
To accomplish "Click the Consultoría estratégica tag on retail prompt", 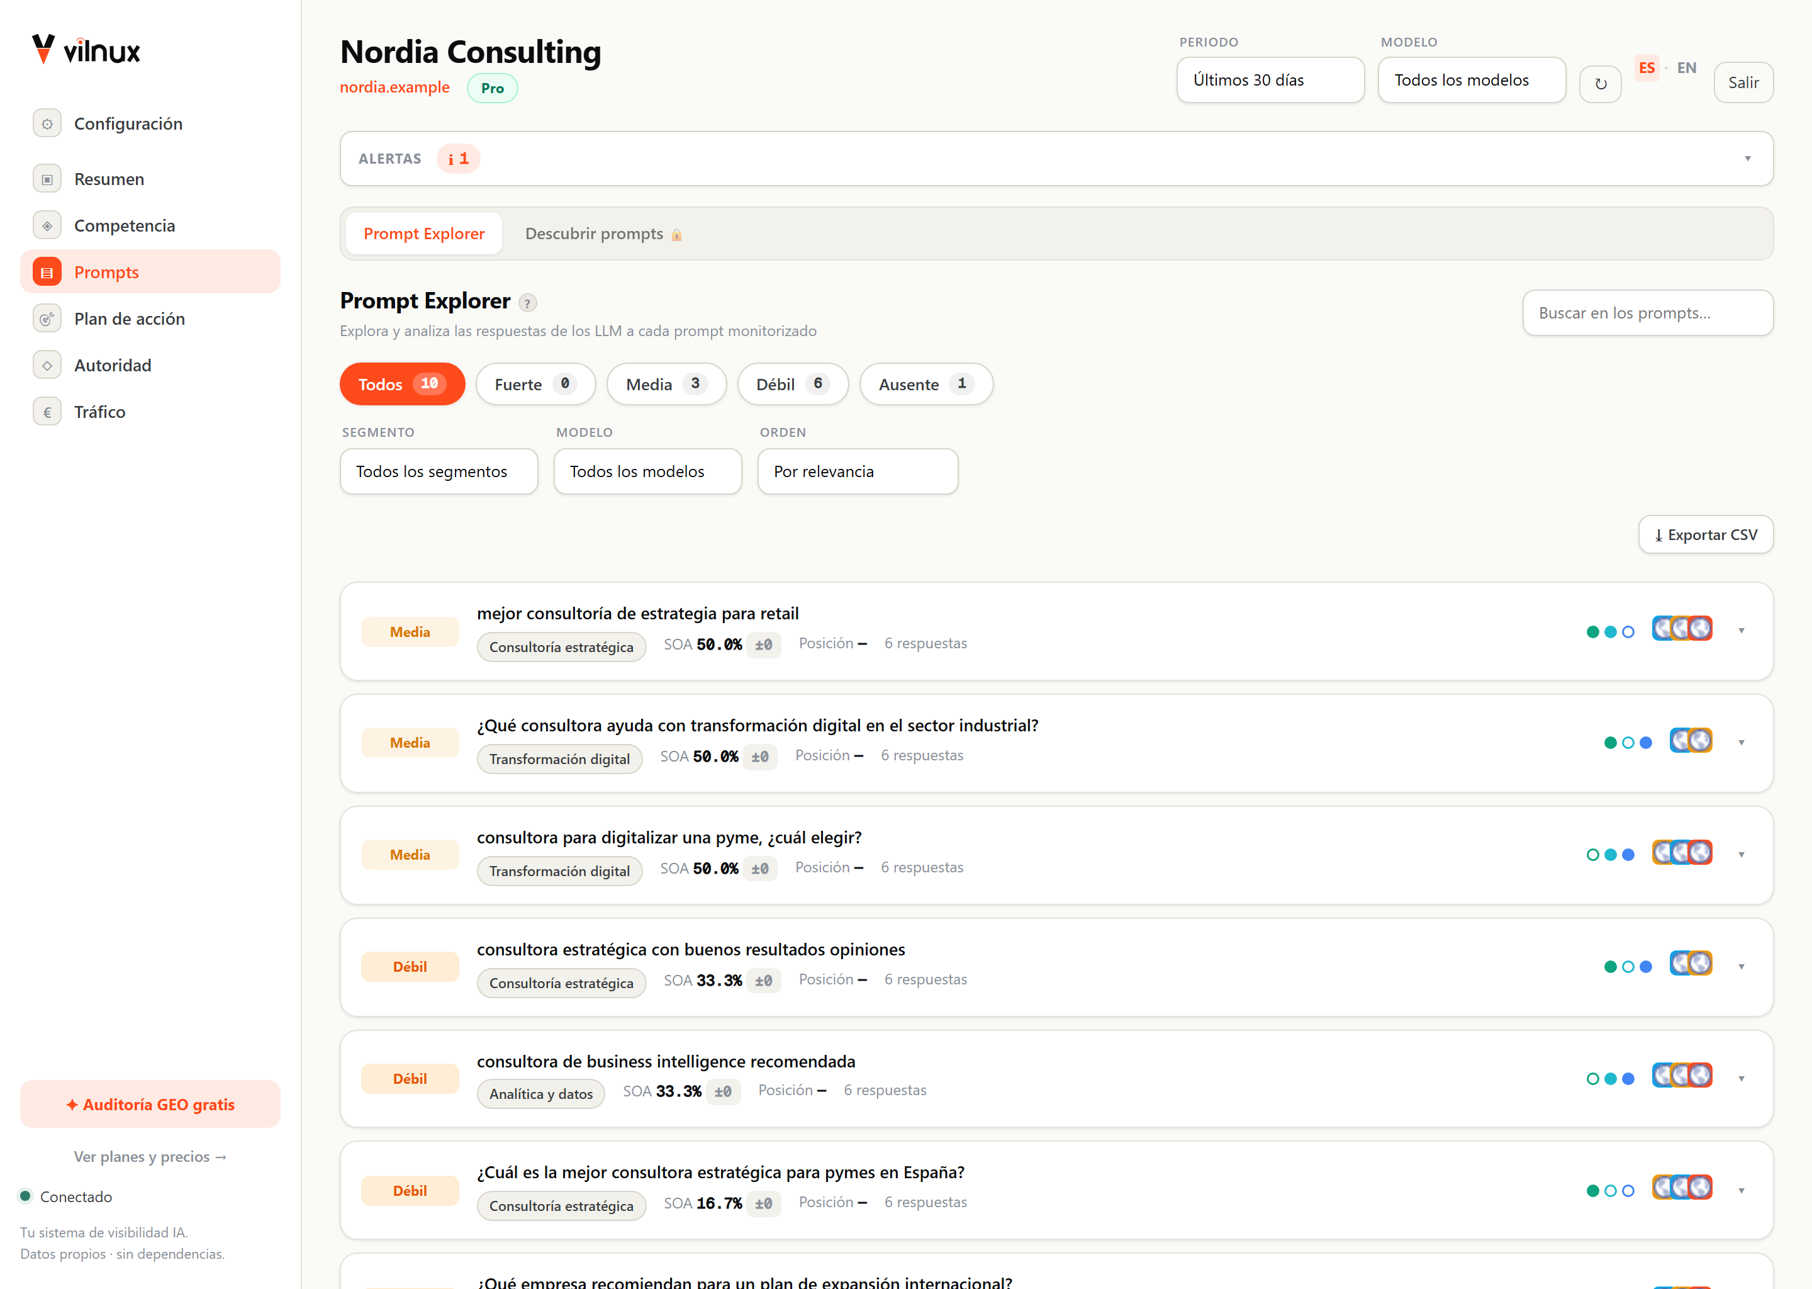I will (x=561, y=647).
